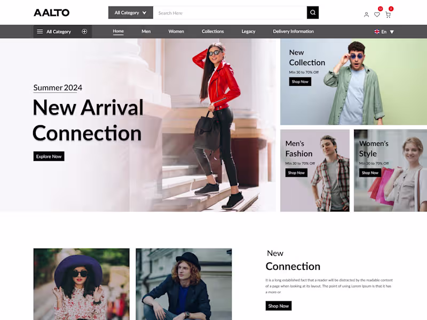Open the Collections menu item
Image resolution: width=427 pixels, height=320 pixels.
[x=212, y=31]
